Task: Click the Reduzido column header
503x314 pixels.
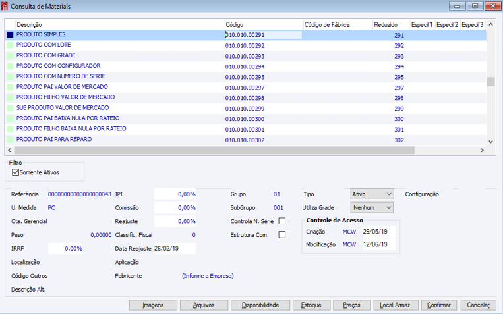Action: coord(392,24)
